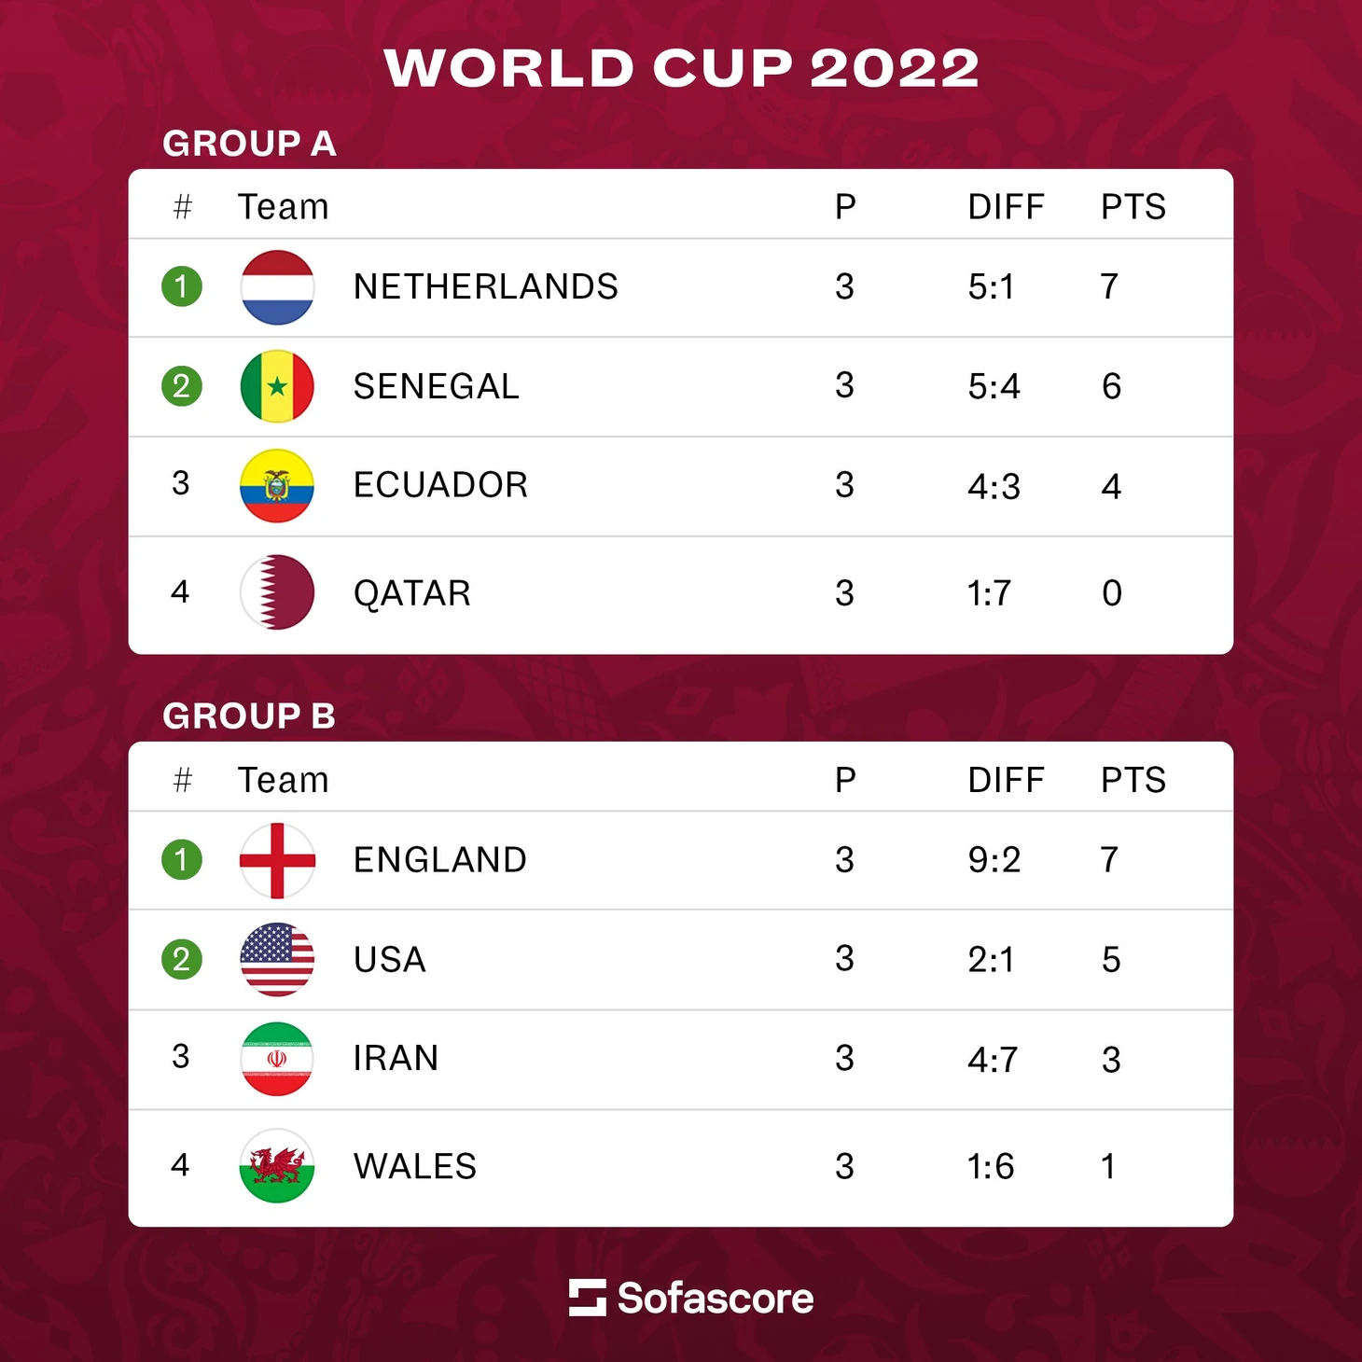Click the Senegal flag icon

pos(277,386)
